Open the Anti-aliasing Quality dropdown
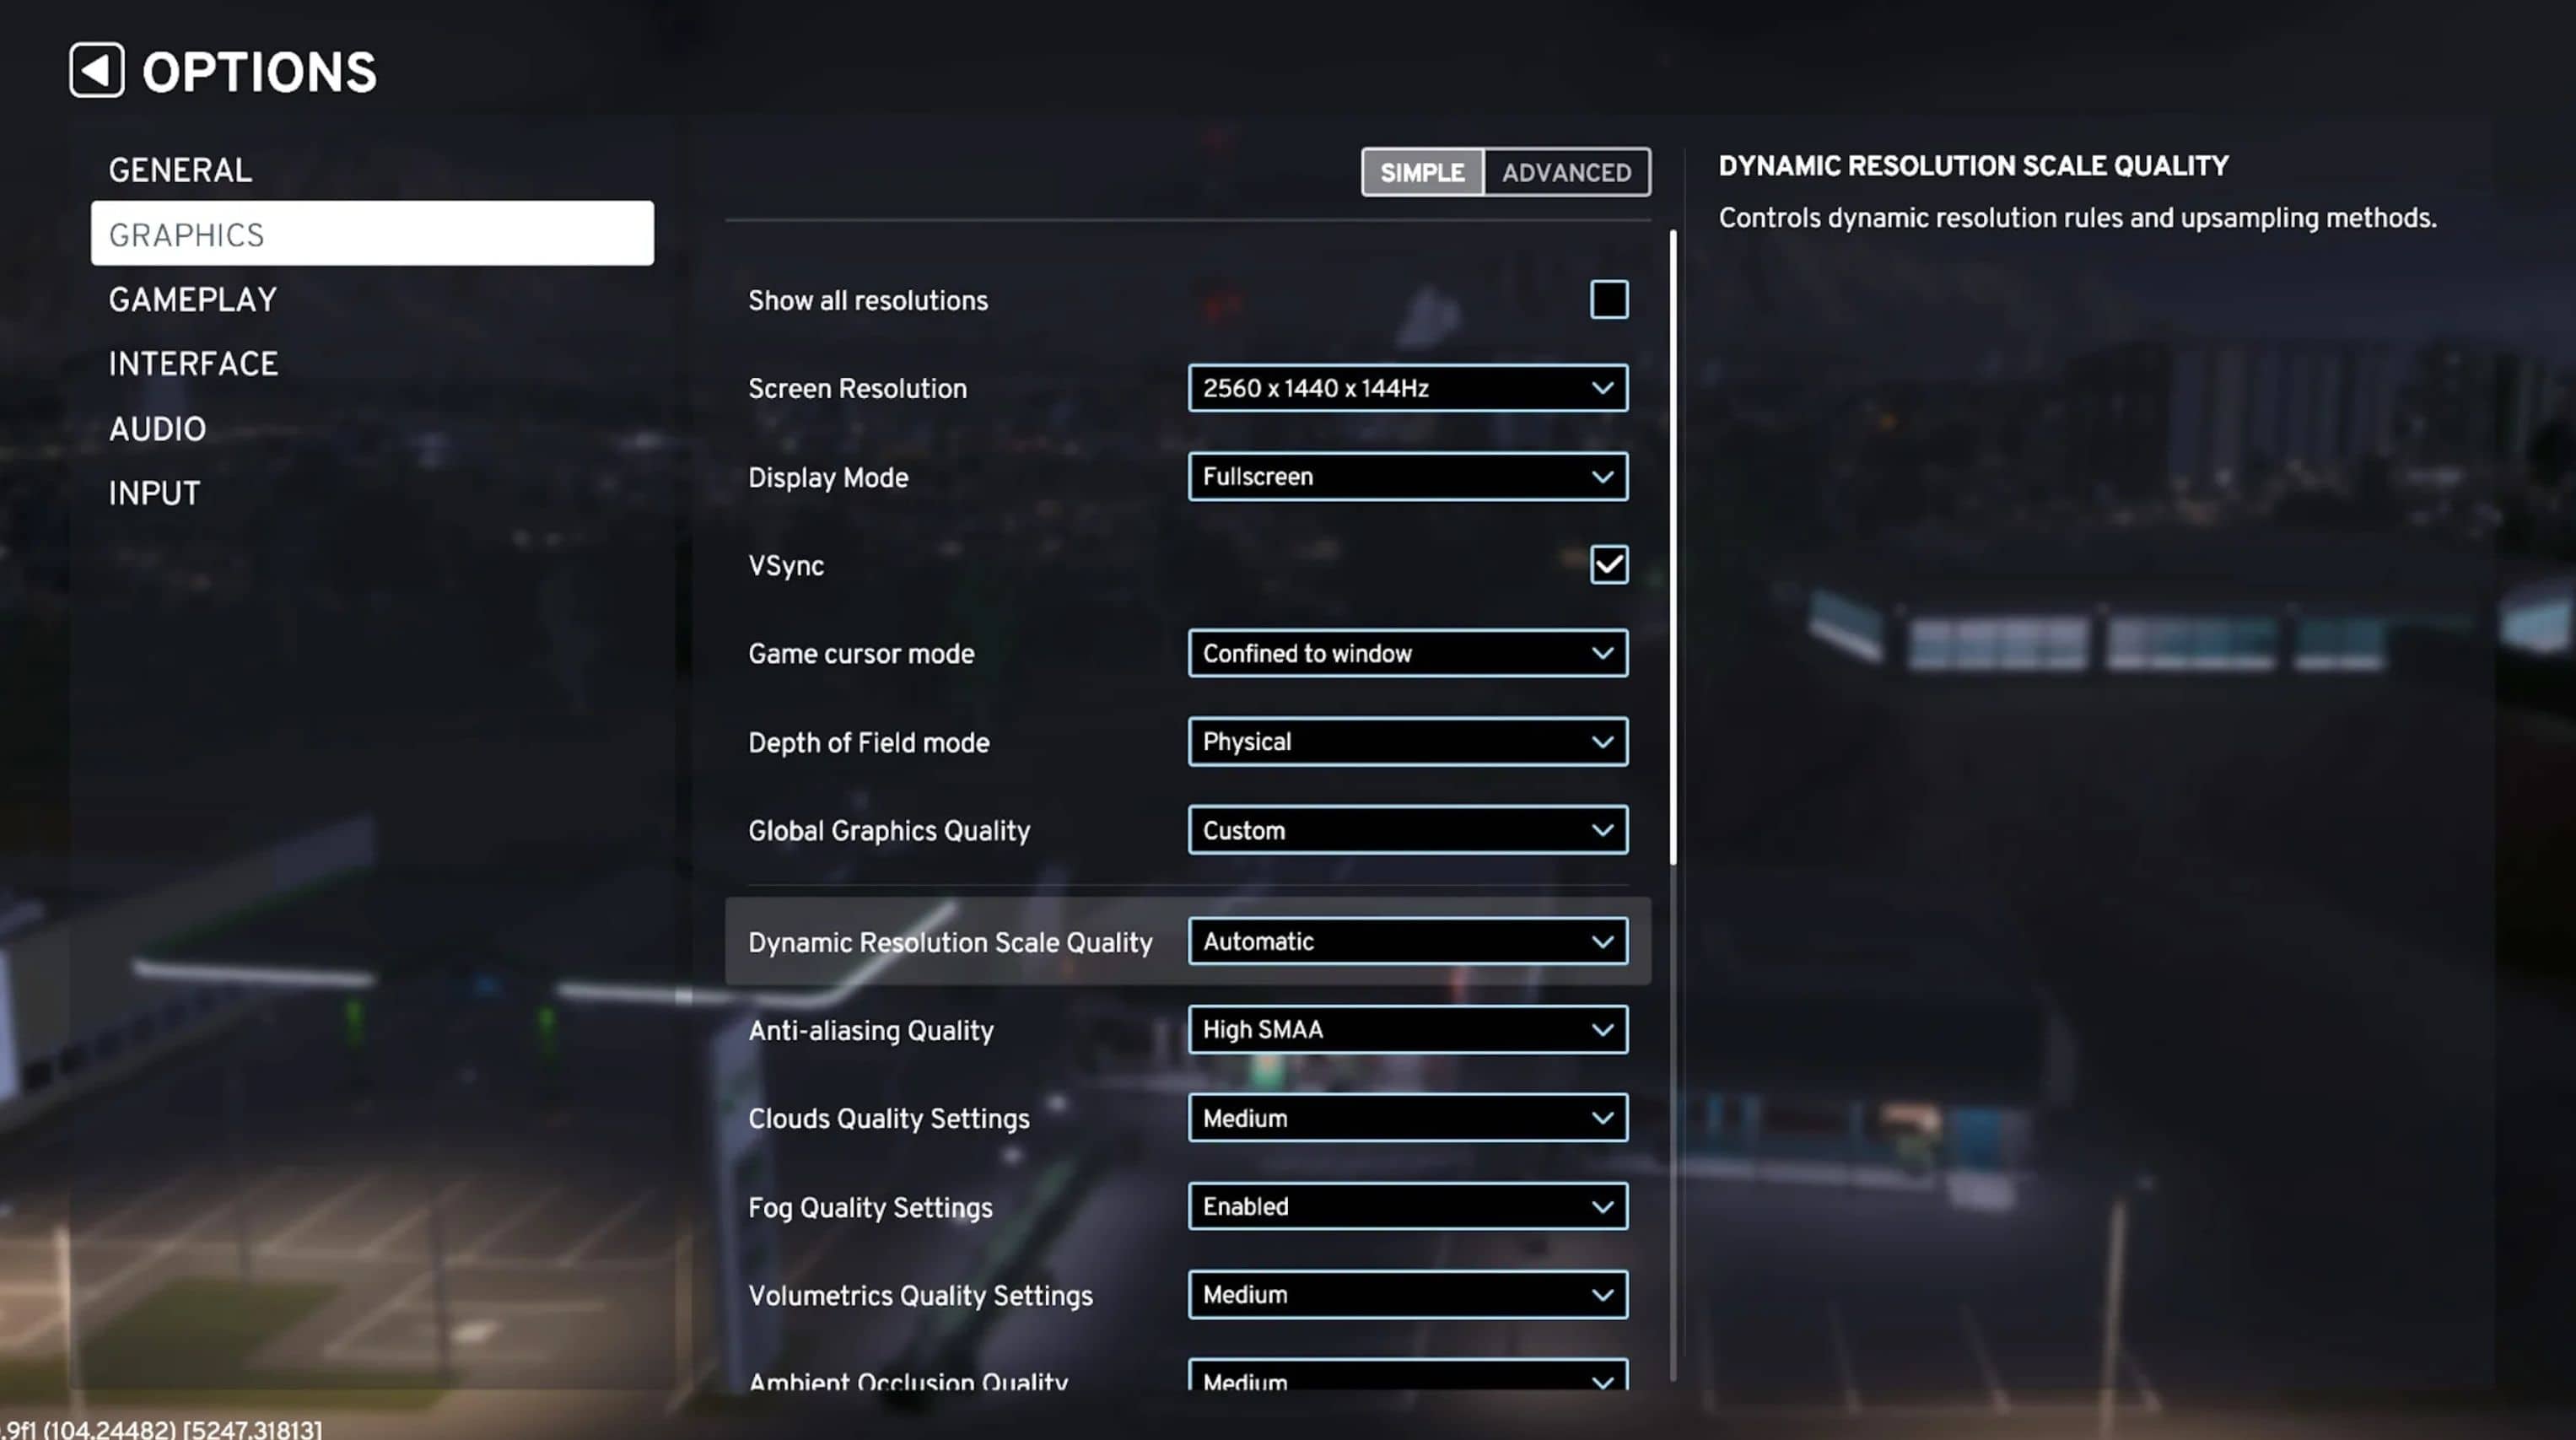This screenshot has width=2576, height=1440. [1407, 1027]
